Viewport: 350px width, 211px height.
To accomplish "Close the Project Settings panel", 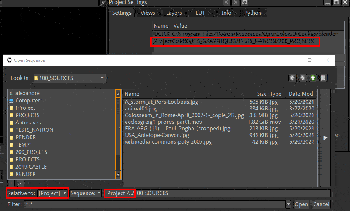I will click(345, 3).
